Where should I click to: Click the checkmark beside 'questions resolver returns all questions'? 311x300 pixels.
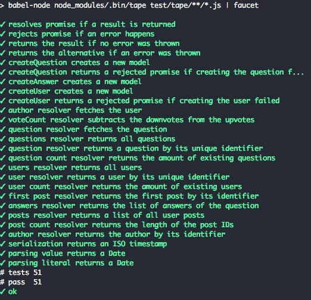pos(3,139)
